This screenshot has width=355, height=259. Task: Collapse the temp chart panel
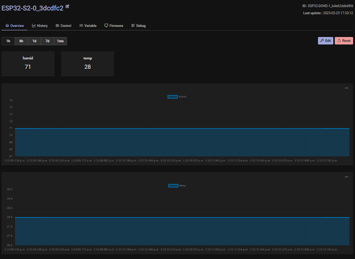tap(346, 177)
